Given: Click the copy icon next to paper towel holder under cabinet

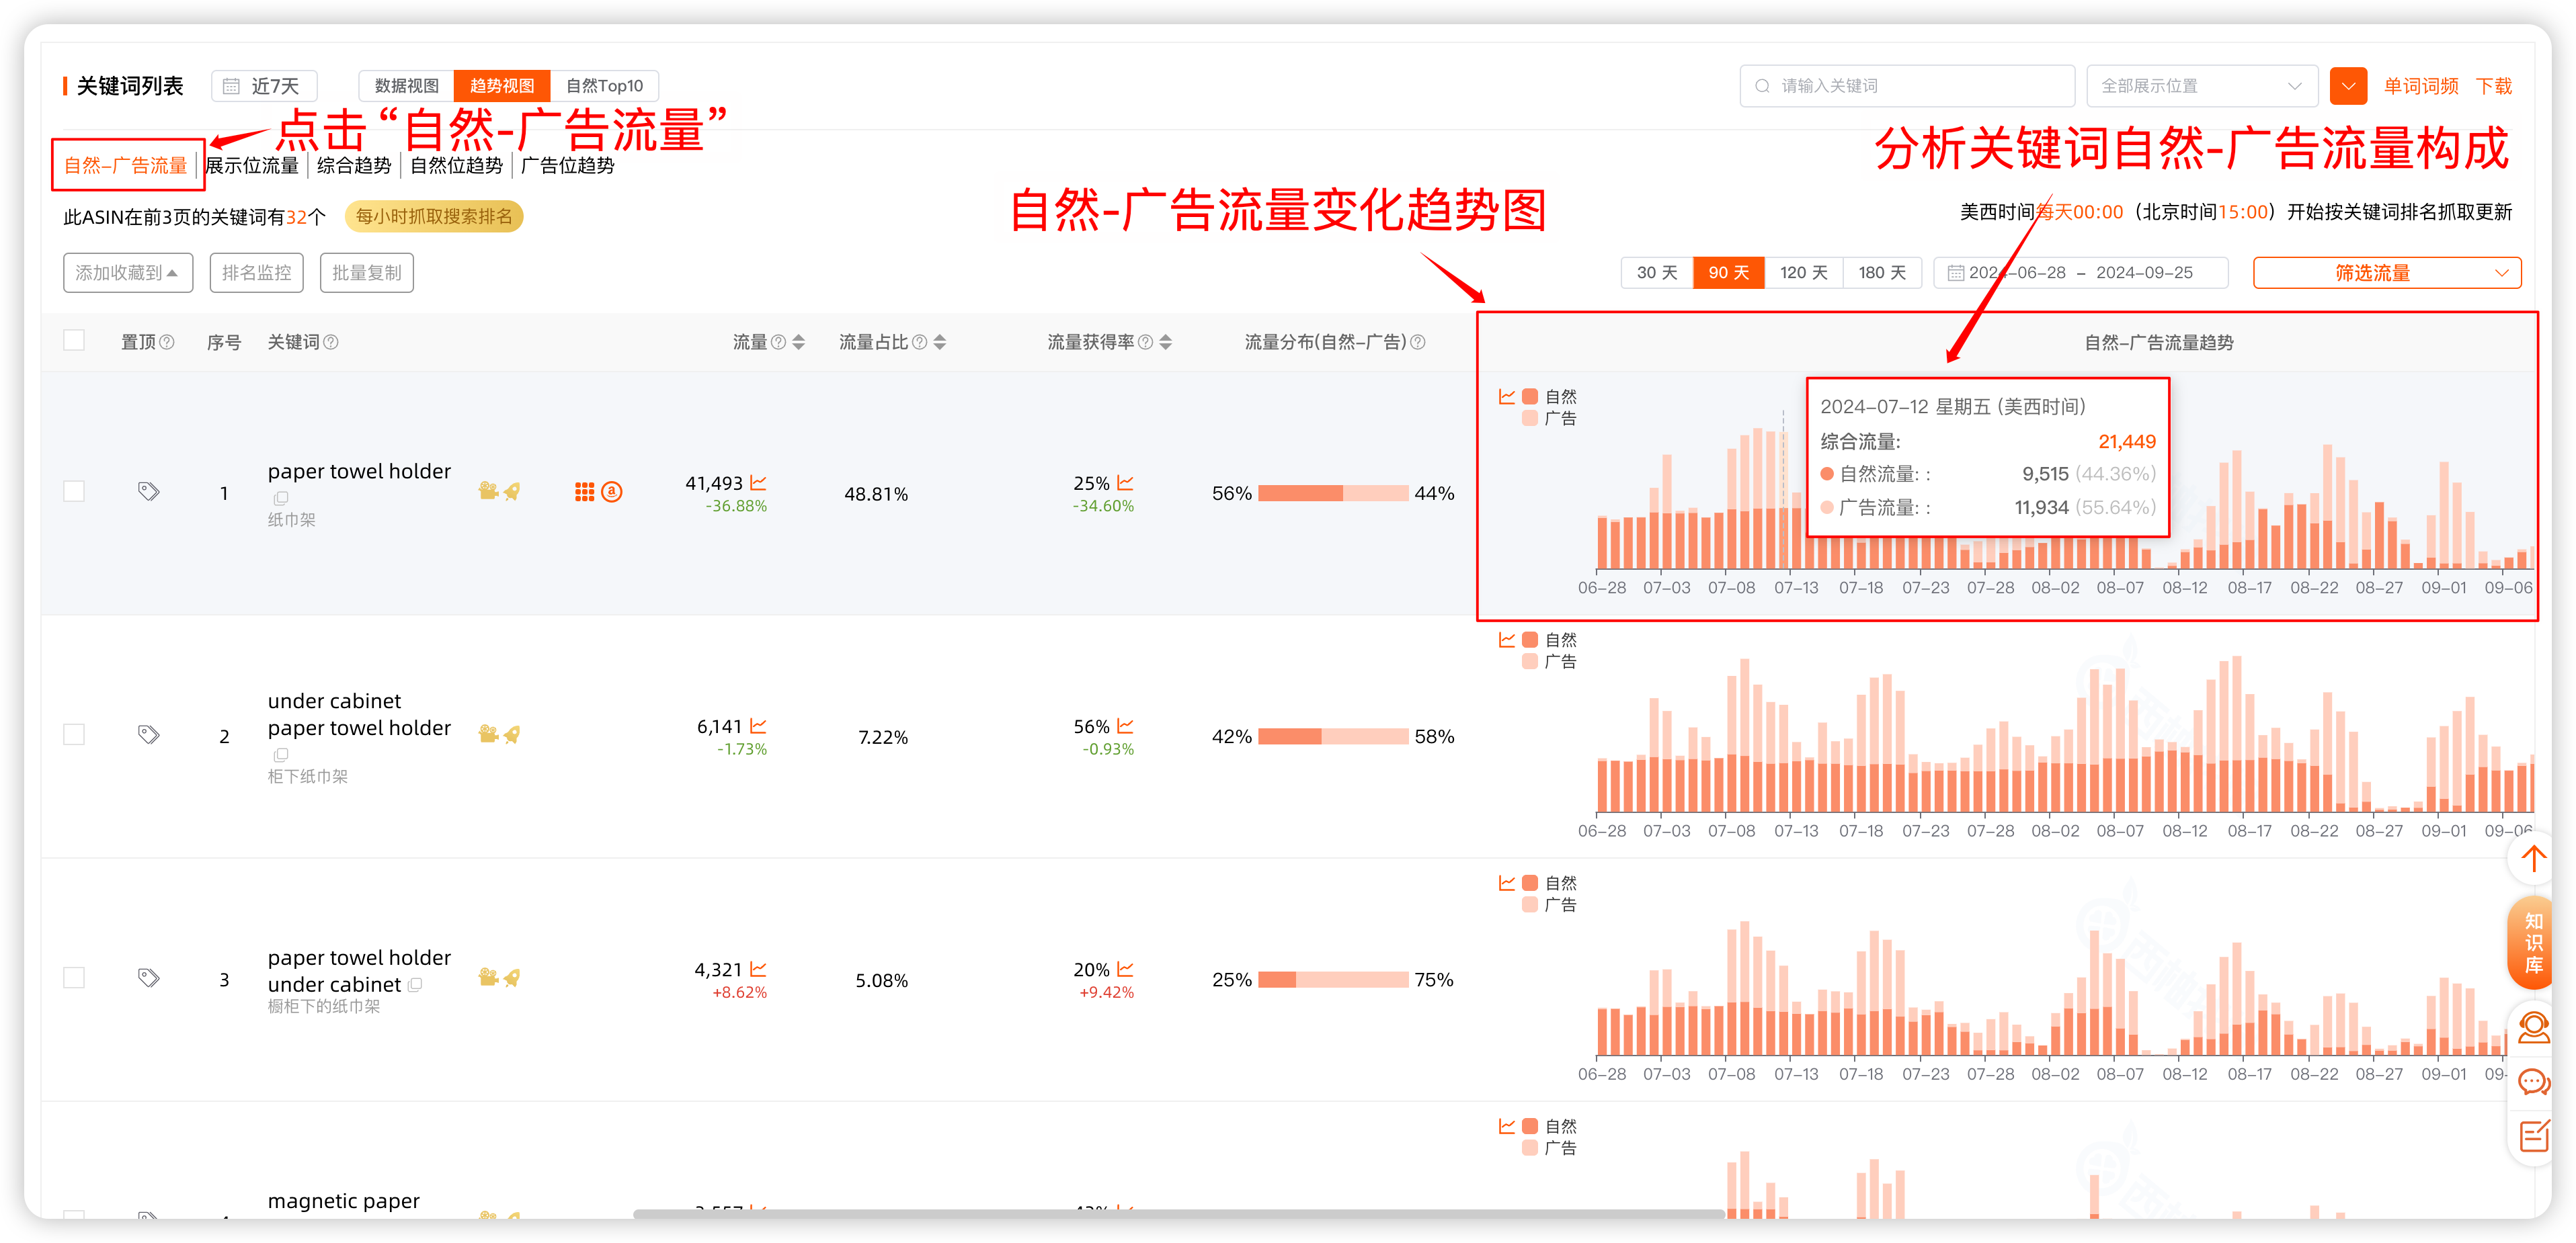Looking at the screenshot, I should (415, 984).
